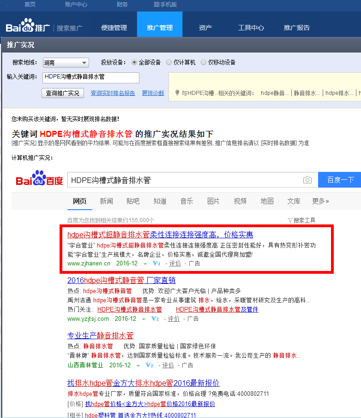The width and height of the screenshot is (361, 418).
Task: Click 评价 link on 山西晋林管业 result
Action: point(168,365)
